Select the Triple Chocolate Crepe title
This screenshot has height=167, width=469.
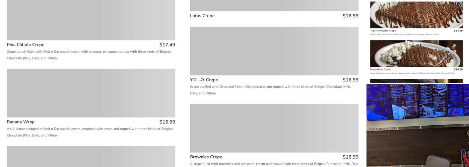[383, 31]
